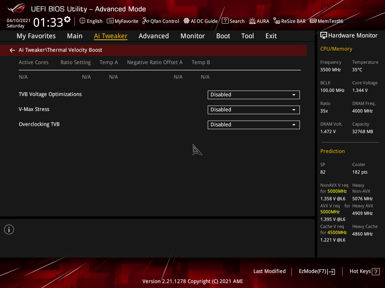Click the 1.221 V @L6 cache value

[x=333, y=240]
